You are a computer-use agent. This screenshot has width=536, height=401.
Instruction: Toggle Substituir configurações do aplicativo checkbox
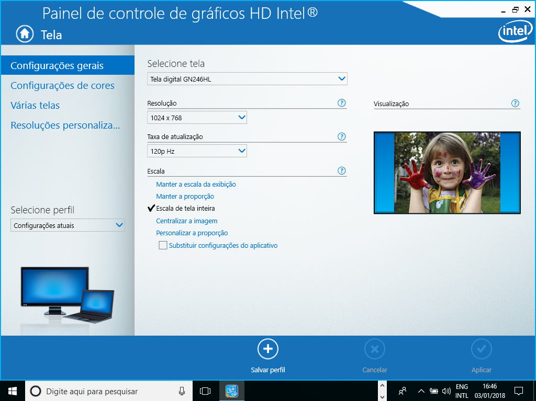[163, 245]
